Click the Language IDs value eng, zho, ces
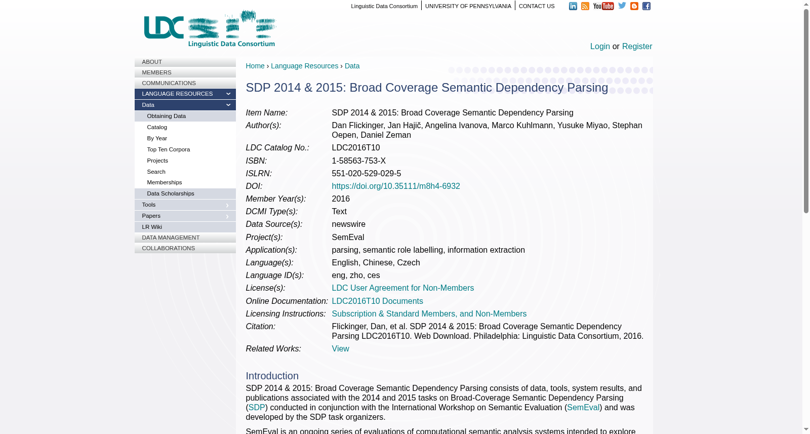Screen dimensions: 810x434 (356, 275)
